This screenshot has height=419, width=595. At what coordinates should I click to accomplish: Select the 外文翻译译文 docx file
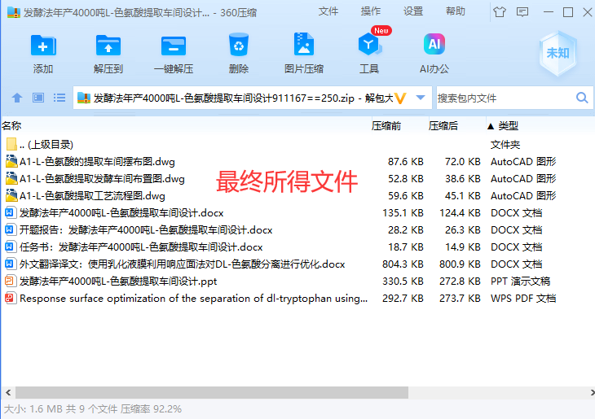pyautogui.click(x=182, y=264)
